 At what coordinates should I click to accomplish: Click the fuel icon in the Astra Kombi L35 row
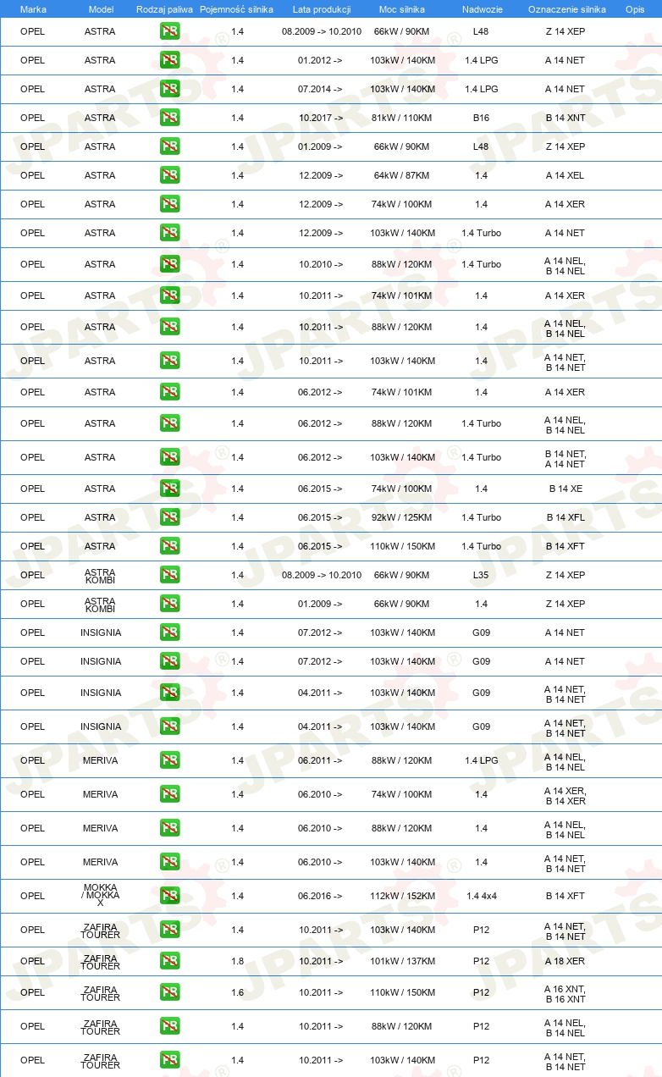[x=169, y=575]
